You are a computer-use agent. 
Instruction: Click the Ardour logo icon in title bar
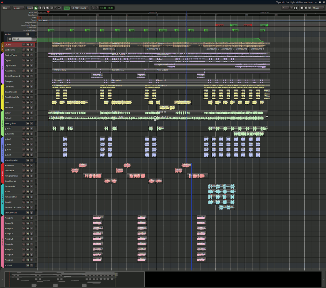click(x=2, y=2)
